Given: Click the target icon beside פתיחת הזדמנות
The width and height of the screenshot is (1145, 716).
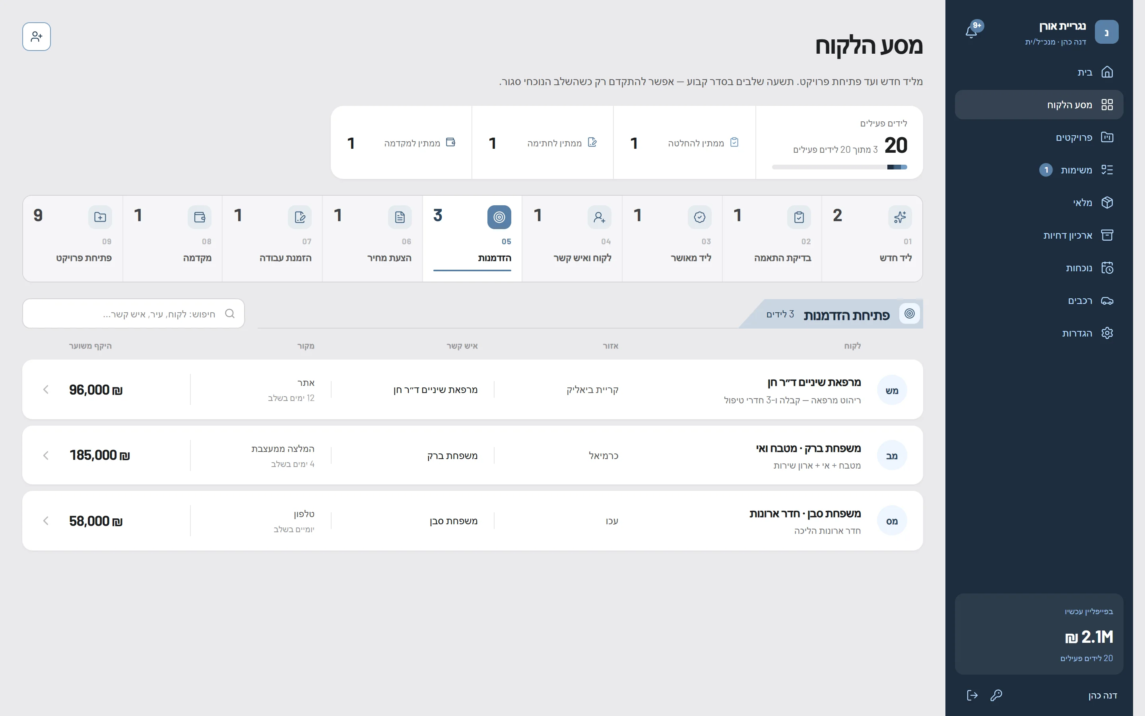Looking at the screenshot, I should [909, 313].
